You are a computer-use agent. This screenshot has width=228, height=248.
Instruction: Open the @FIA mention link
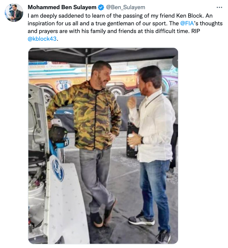187,23
